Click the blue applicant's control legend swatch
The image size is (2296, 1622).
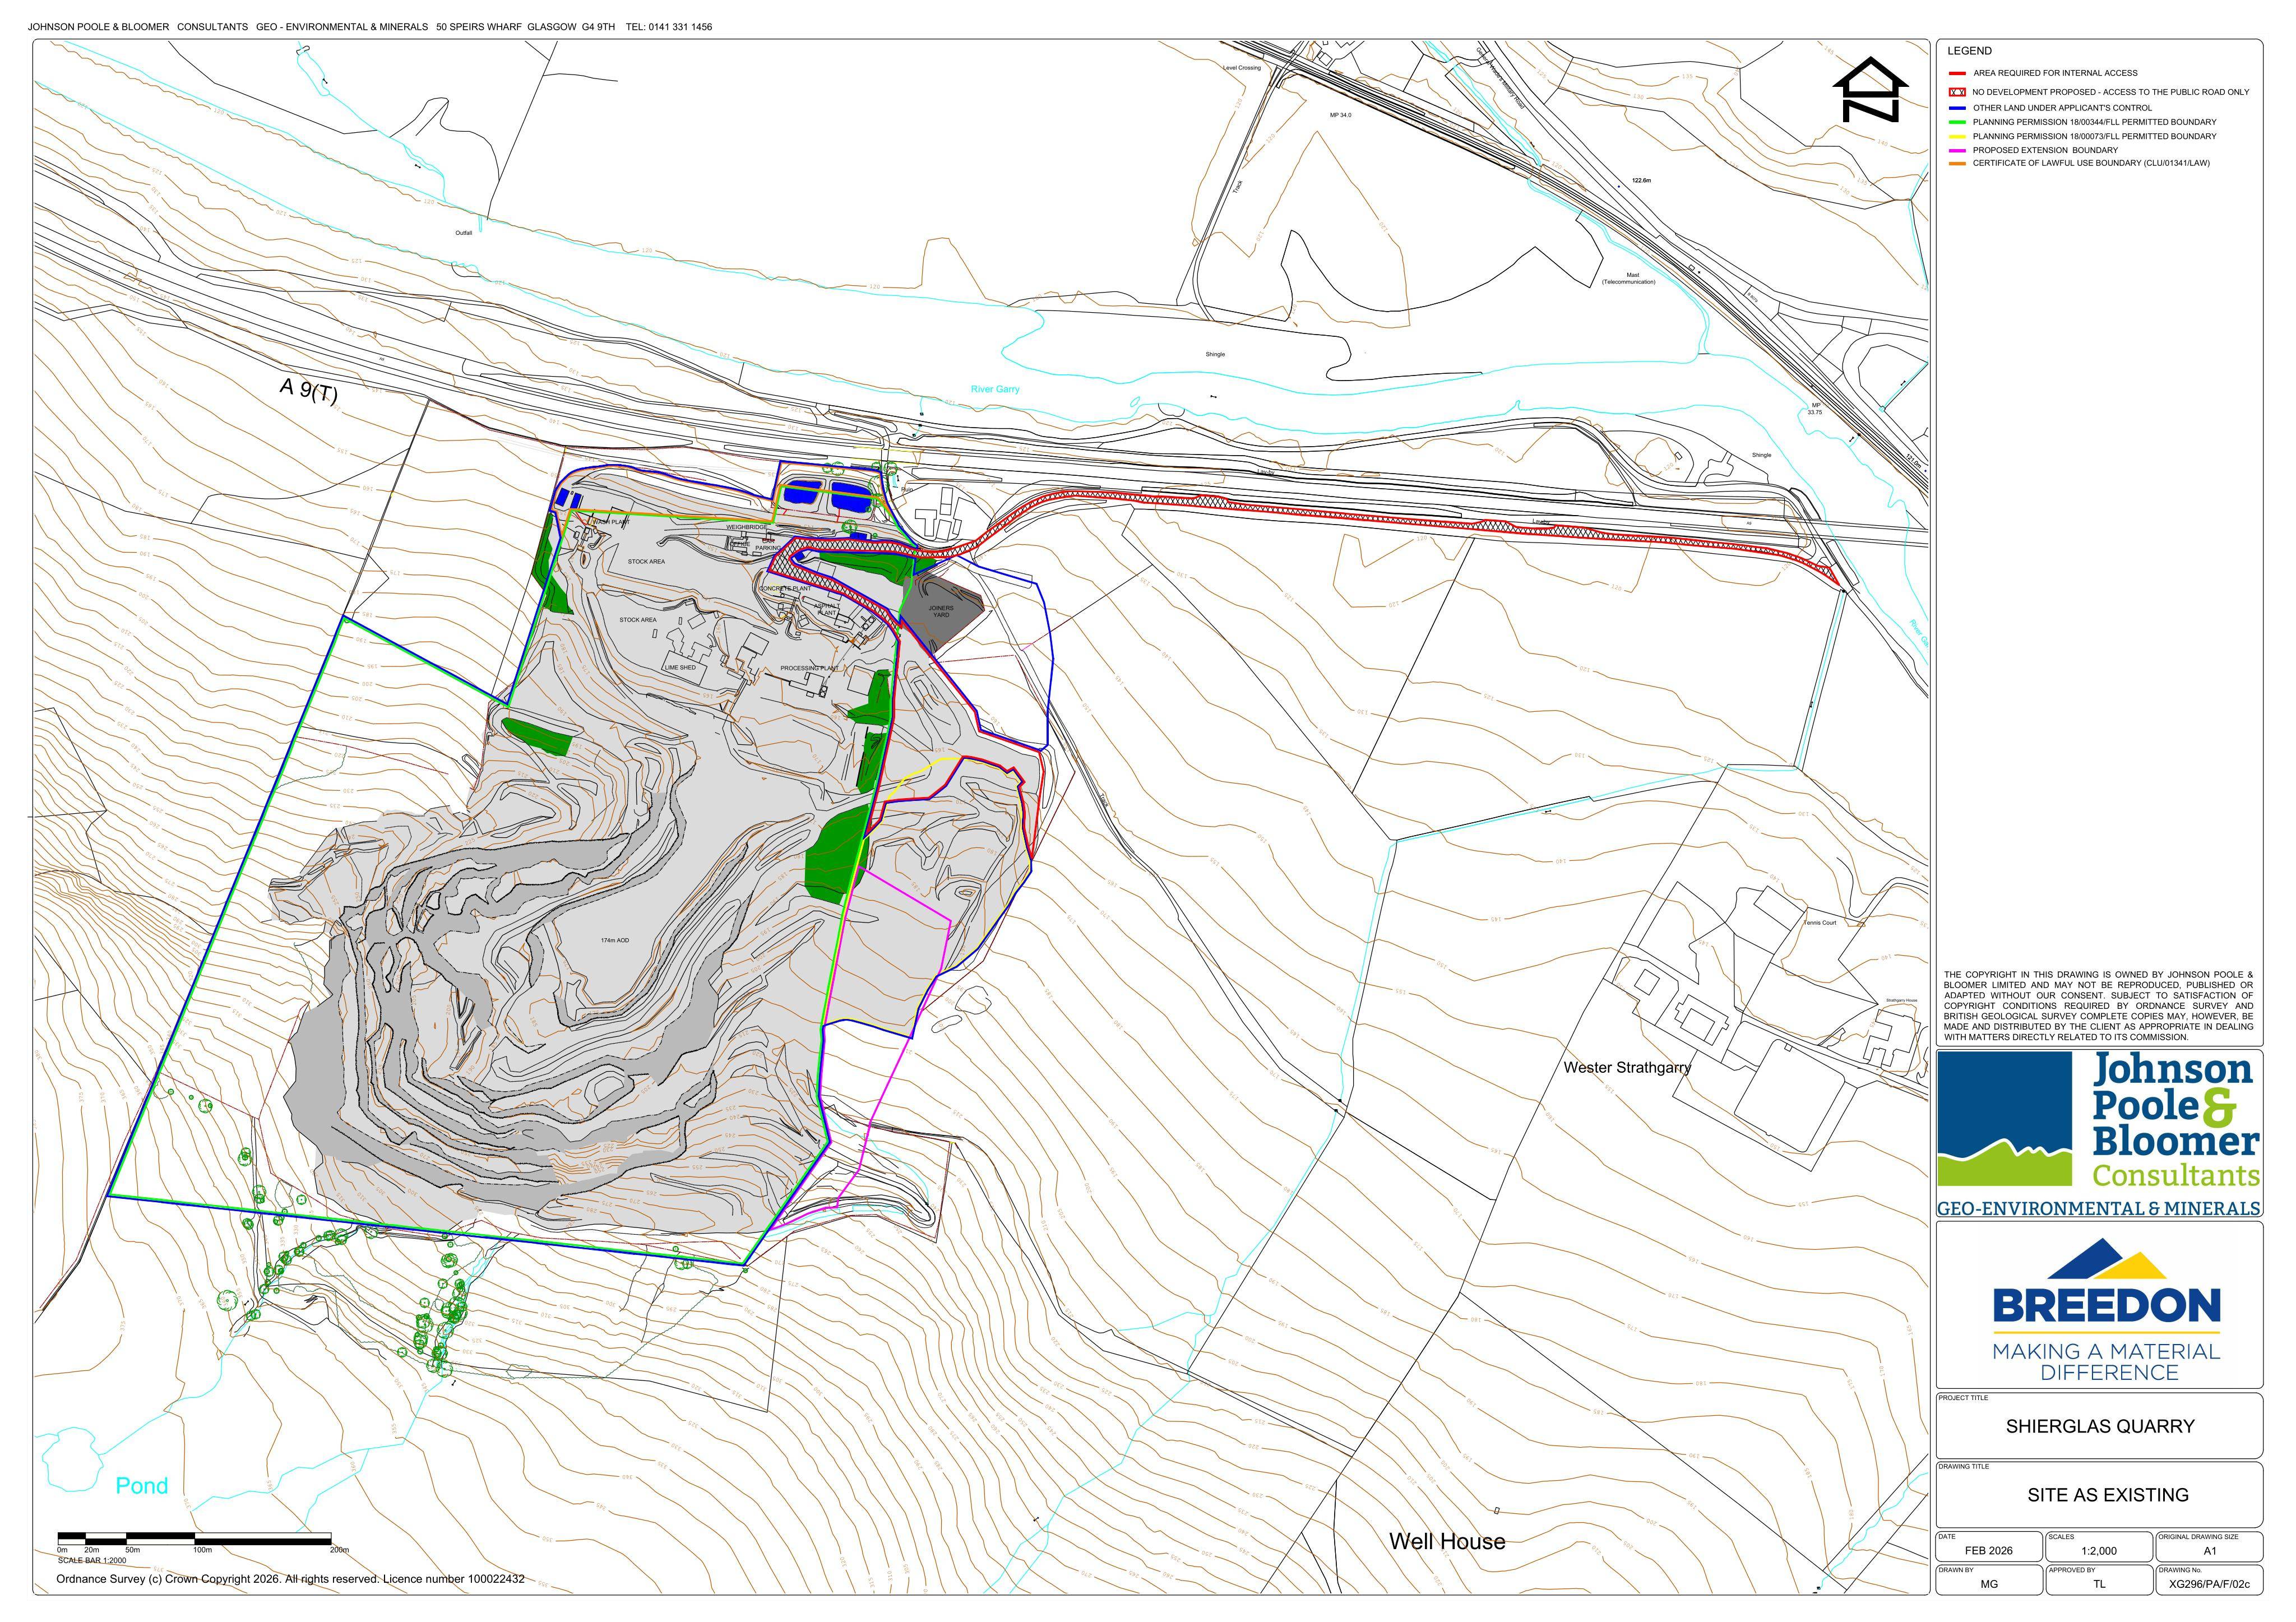coord(1957,108)
